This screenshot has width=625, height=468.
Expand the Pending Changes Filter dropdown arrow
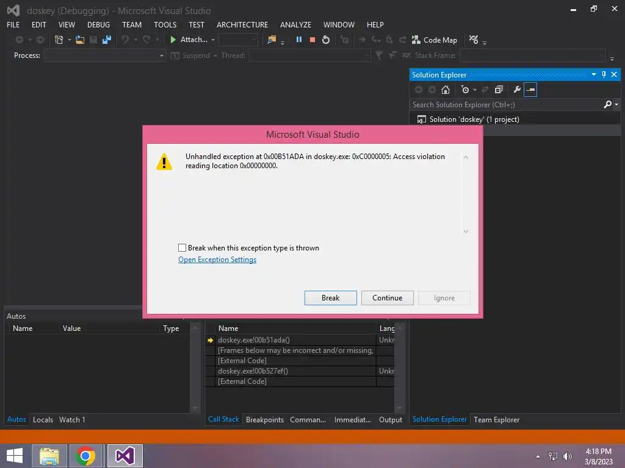pos(475,90)
